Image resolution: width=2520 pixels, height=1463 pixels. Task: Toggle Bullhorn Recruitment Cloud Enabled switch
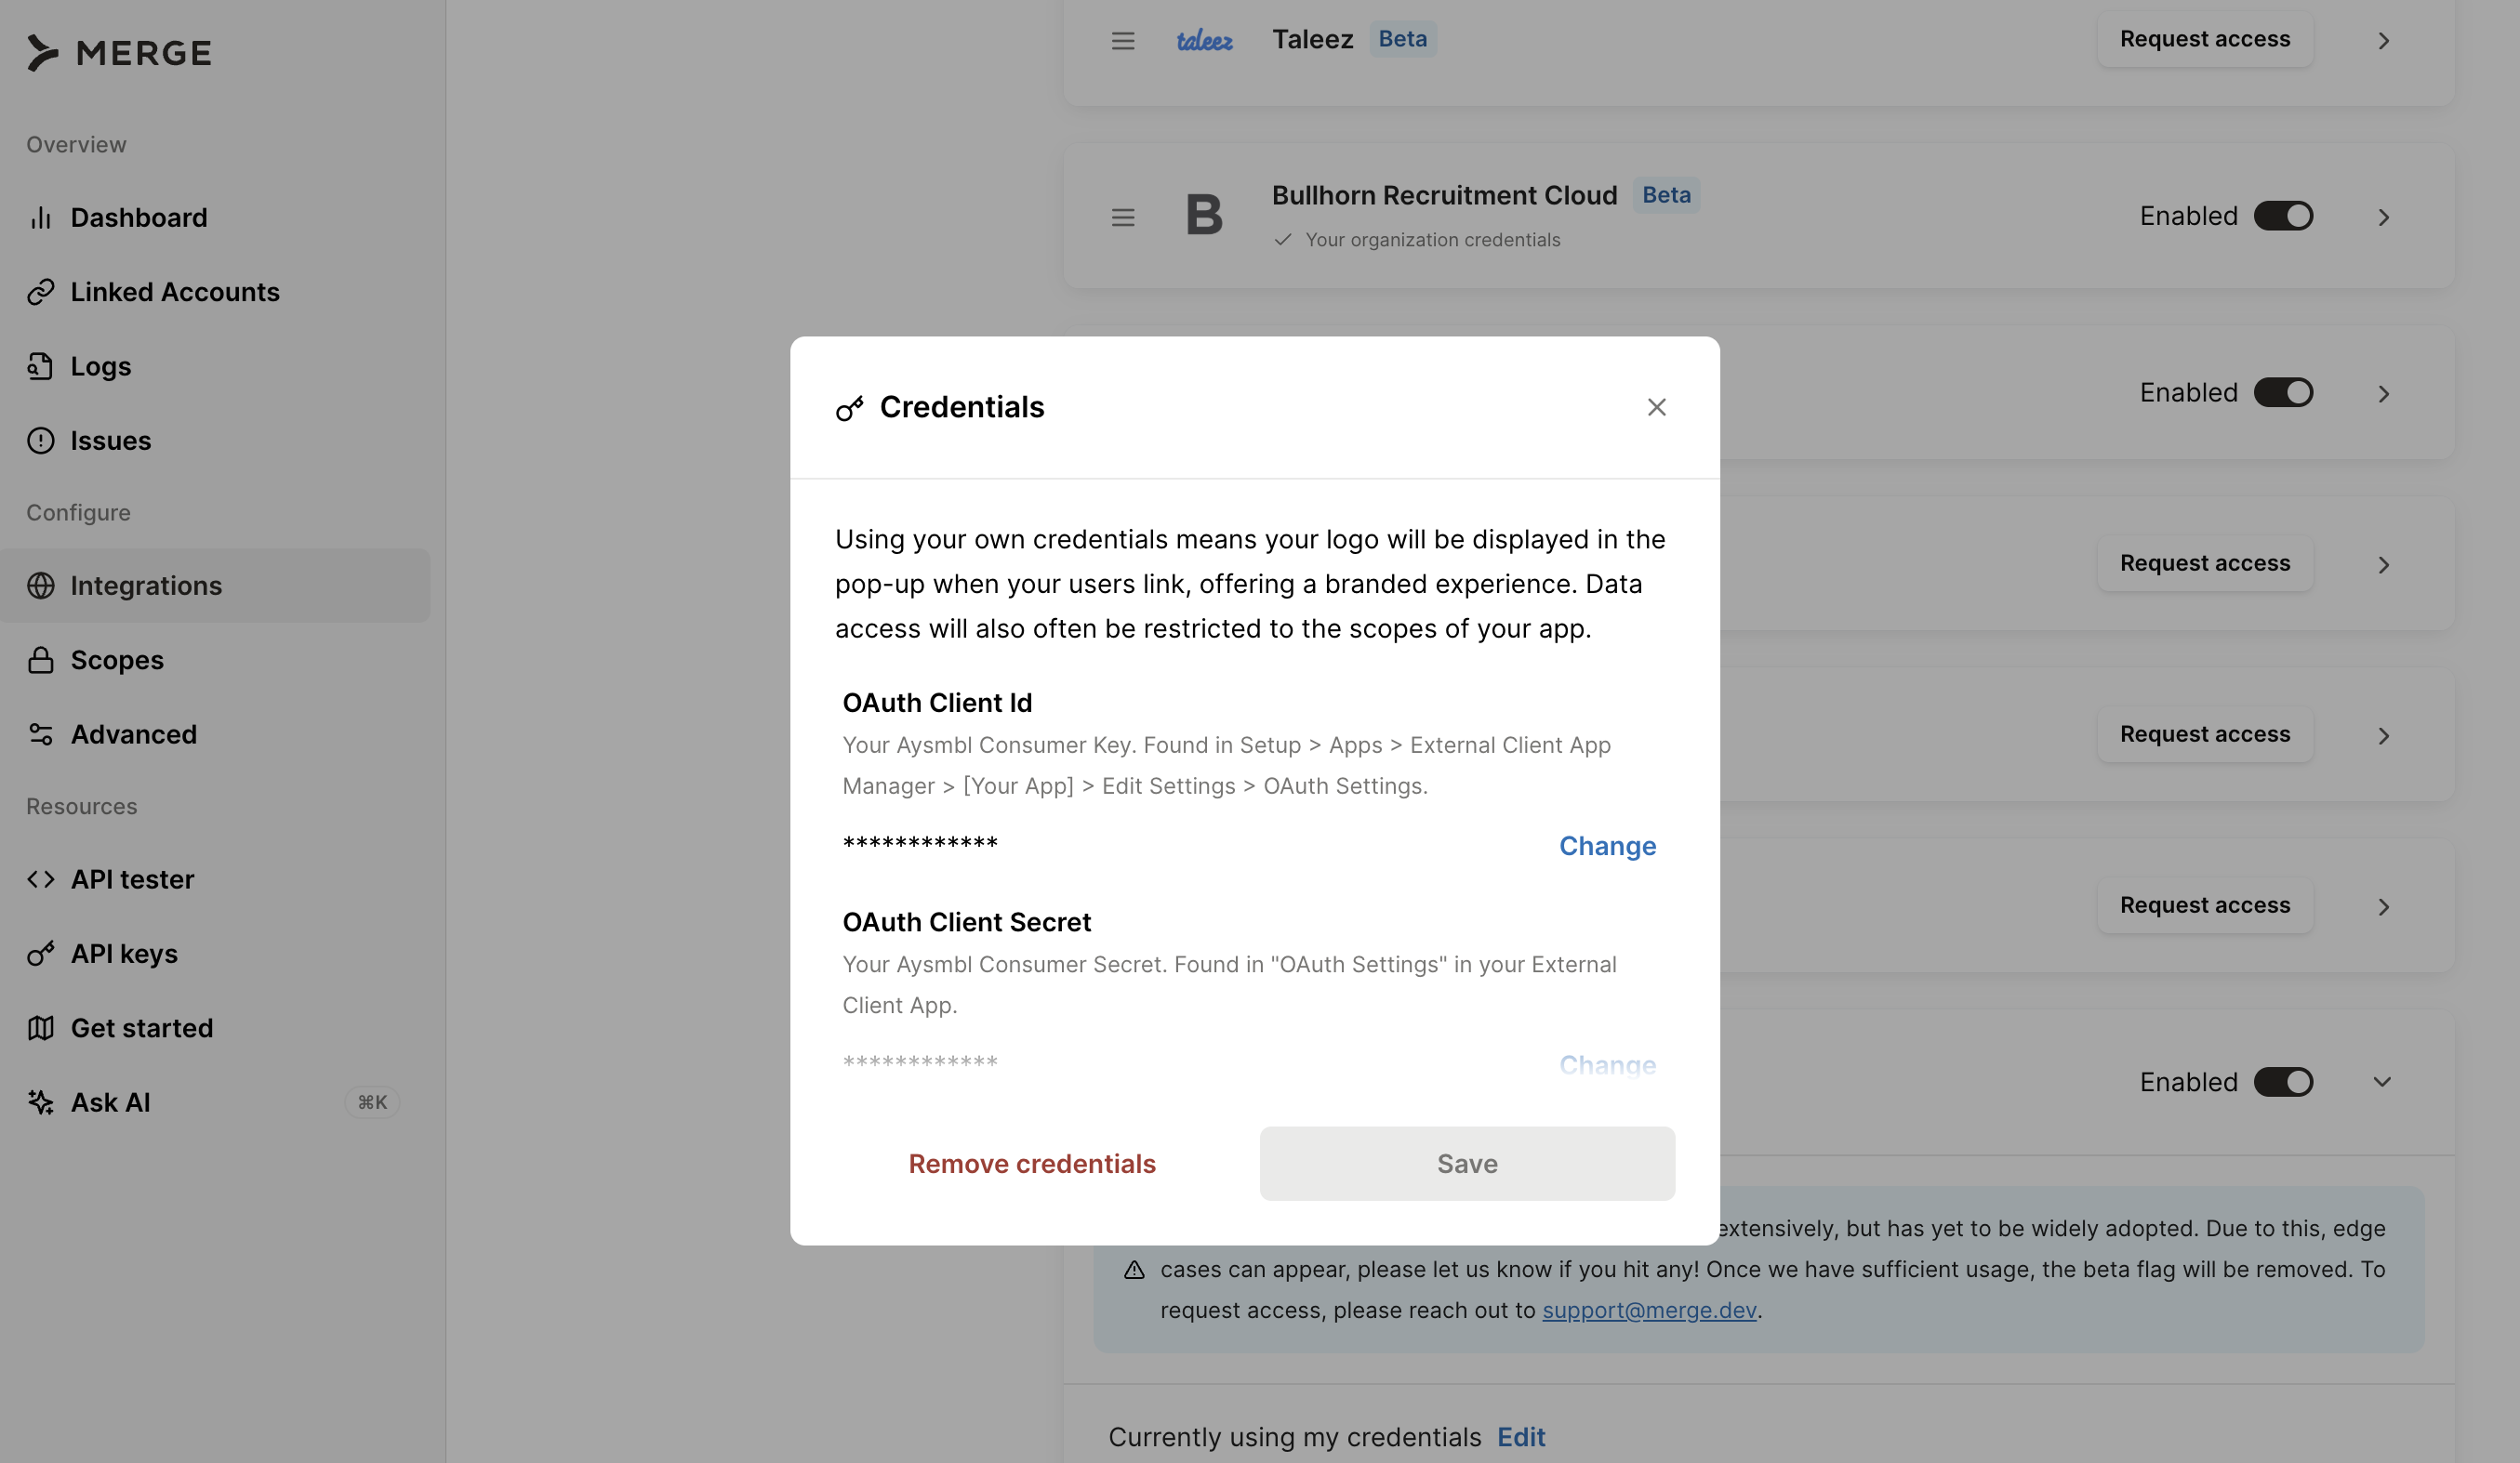click(x=2283, y=216)
